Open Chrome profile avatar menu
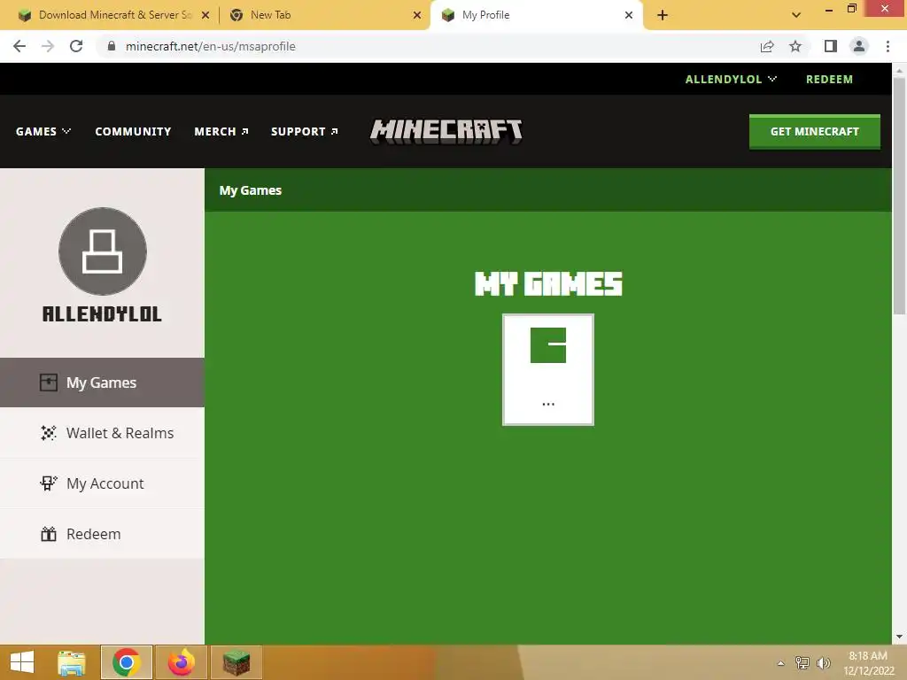Viewport: 907px width, 680px height. tap(859, 46)
